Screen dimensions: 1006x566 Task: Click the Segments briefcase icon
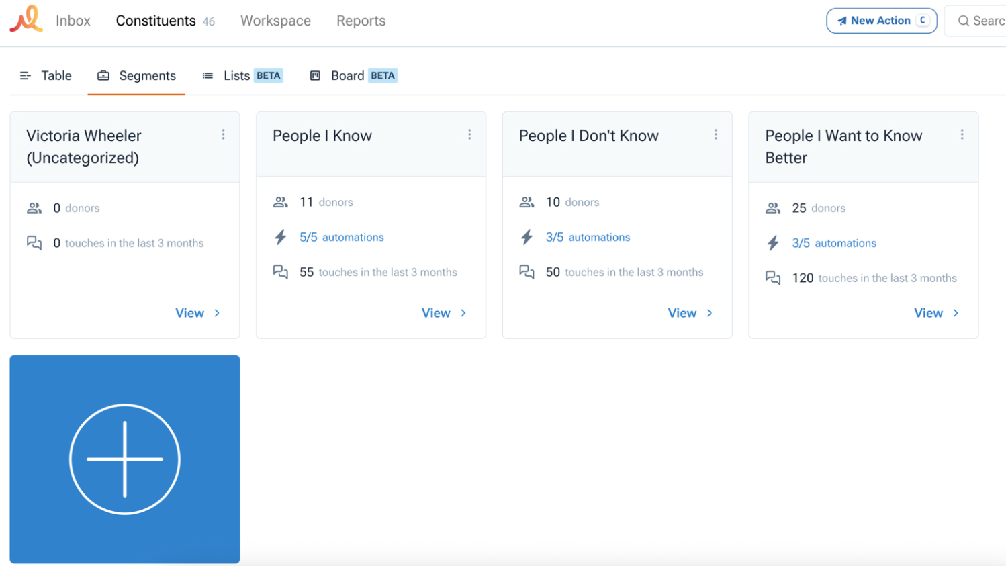pyautogui.click(x=103, y=75)
